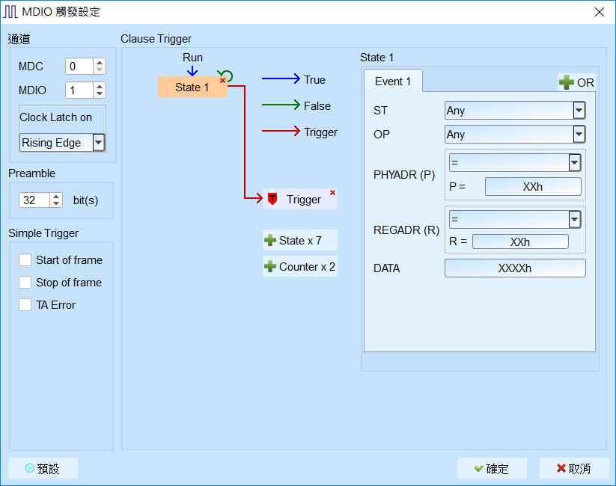Select the Trigger node in the diagram
Viewport: 616px width, 486px height.
[299, 199]
